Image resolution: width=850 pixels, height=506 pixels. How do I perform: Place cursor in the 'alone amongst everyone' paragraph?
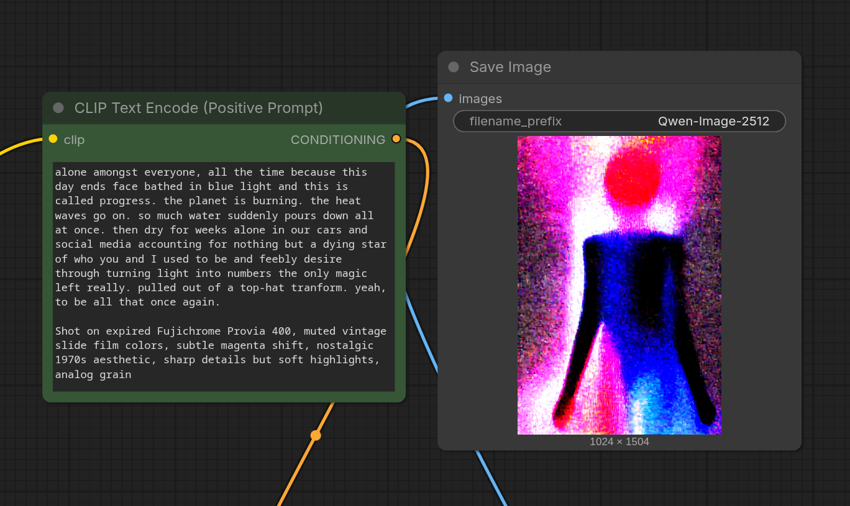(x=221, y=237)
